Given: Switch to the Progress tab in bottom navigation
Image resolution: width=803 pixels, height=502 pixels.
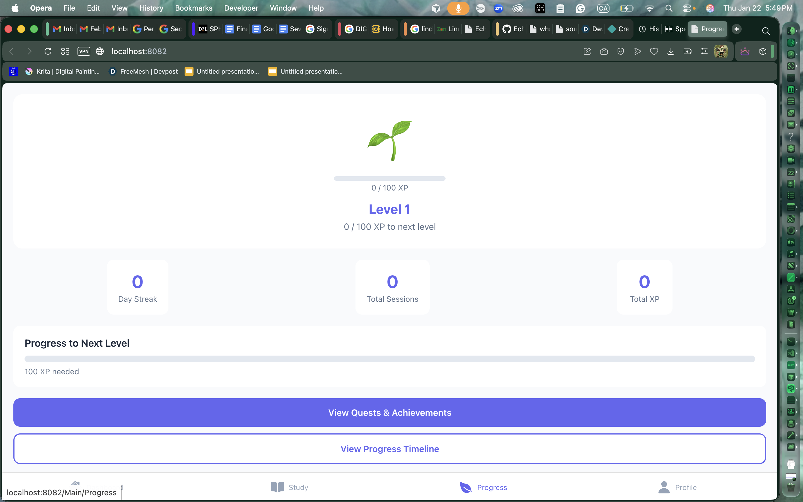Looking at the screenshot, I should tap(483, 487).
